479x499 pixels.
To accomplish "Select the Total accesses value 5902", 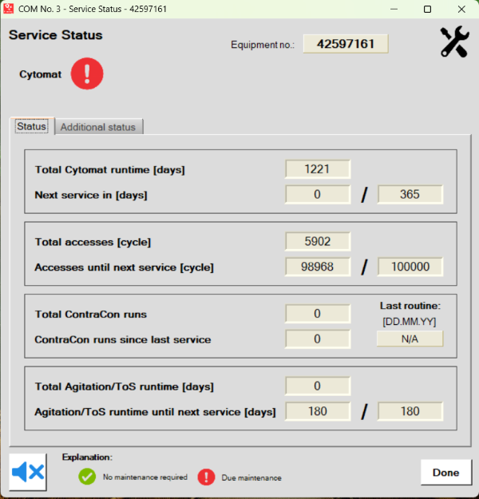I will coord(318,241).
